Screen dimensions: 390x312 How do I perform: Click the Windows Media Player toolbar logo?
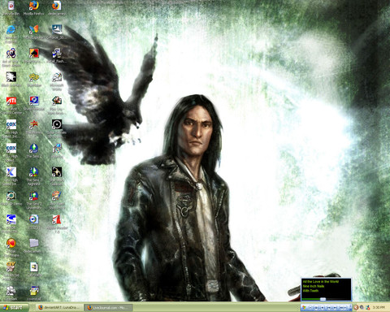point(304,307)
